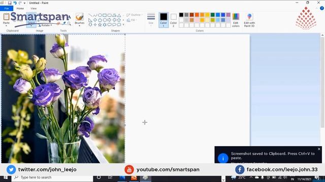
Task: Choose the Six-point star shape
Action: (x=105, y=25)
